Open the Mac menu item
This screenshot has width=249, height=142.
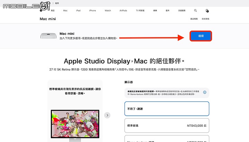[65, 10]
